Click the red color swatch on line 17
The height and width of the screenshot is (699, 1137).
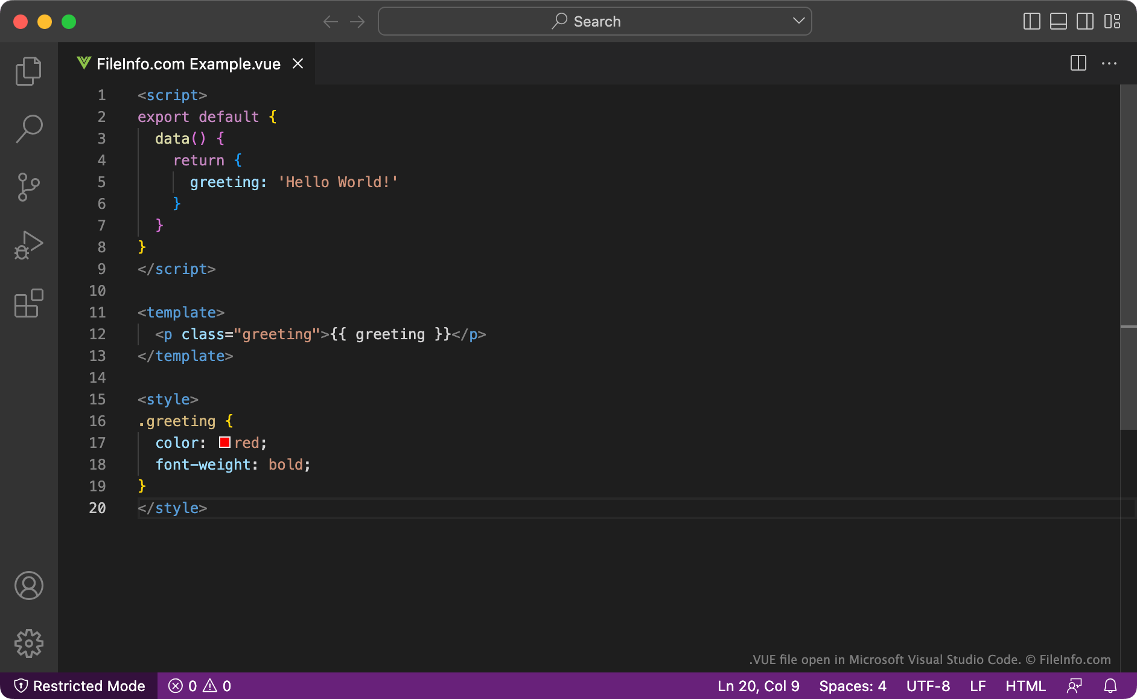click(224, 442)
